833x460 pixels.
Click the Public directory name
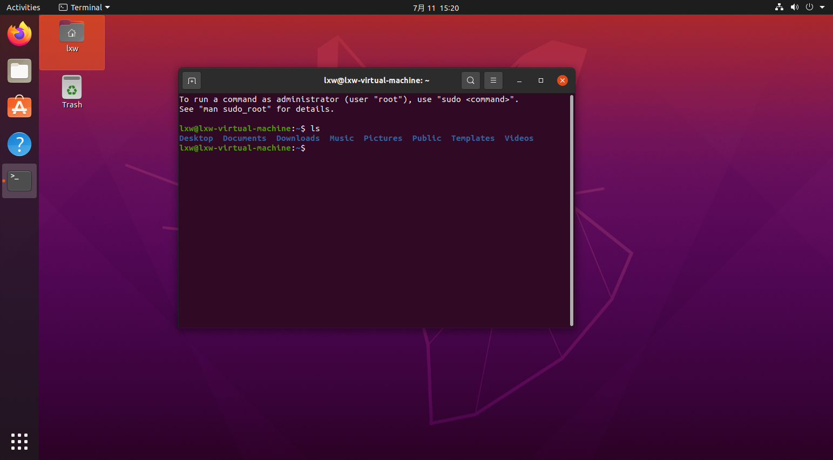pos(426,138)
